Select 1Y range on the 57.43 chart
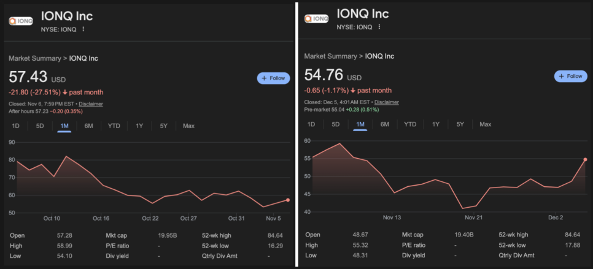593x269 pixels. tap(139, 126)
